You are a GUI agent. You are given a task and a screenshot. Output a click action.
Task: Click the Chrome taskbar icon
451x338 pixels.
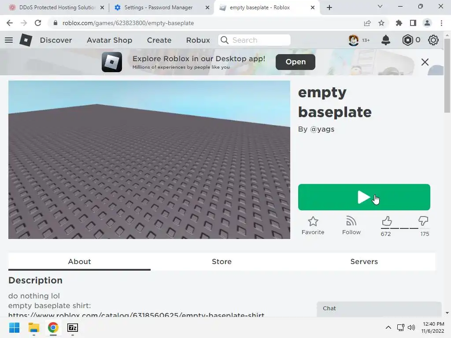pyautogui.click(x=53, y=327)
